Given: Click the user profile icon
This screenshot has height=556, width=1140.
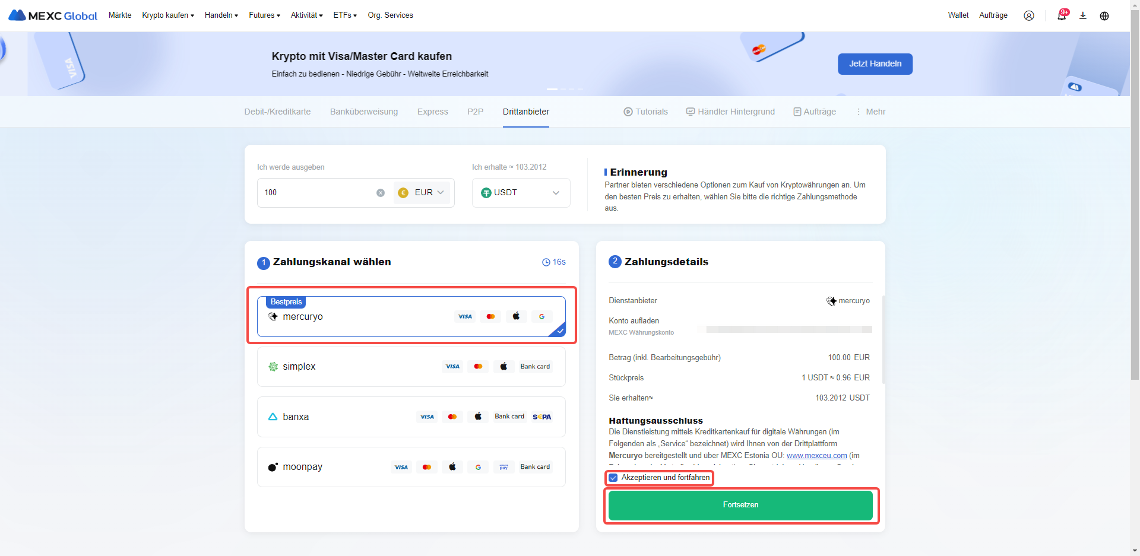Looking at the screenshot, I should (1028, 15).
